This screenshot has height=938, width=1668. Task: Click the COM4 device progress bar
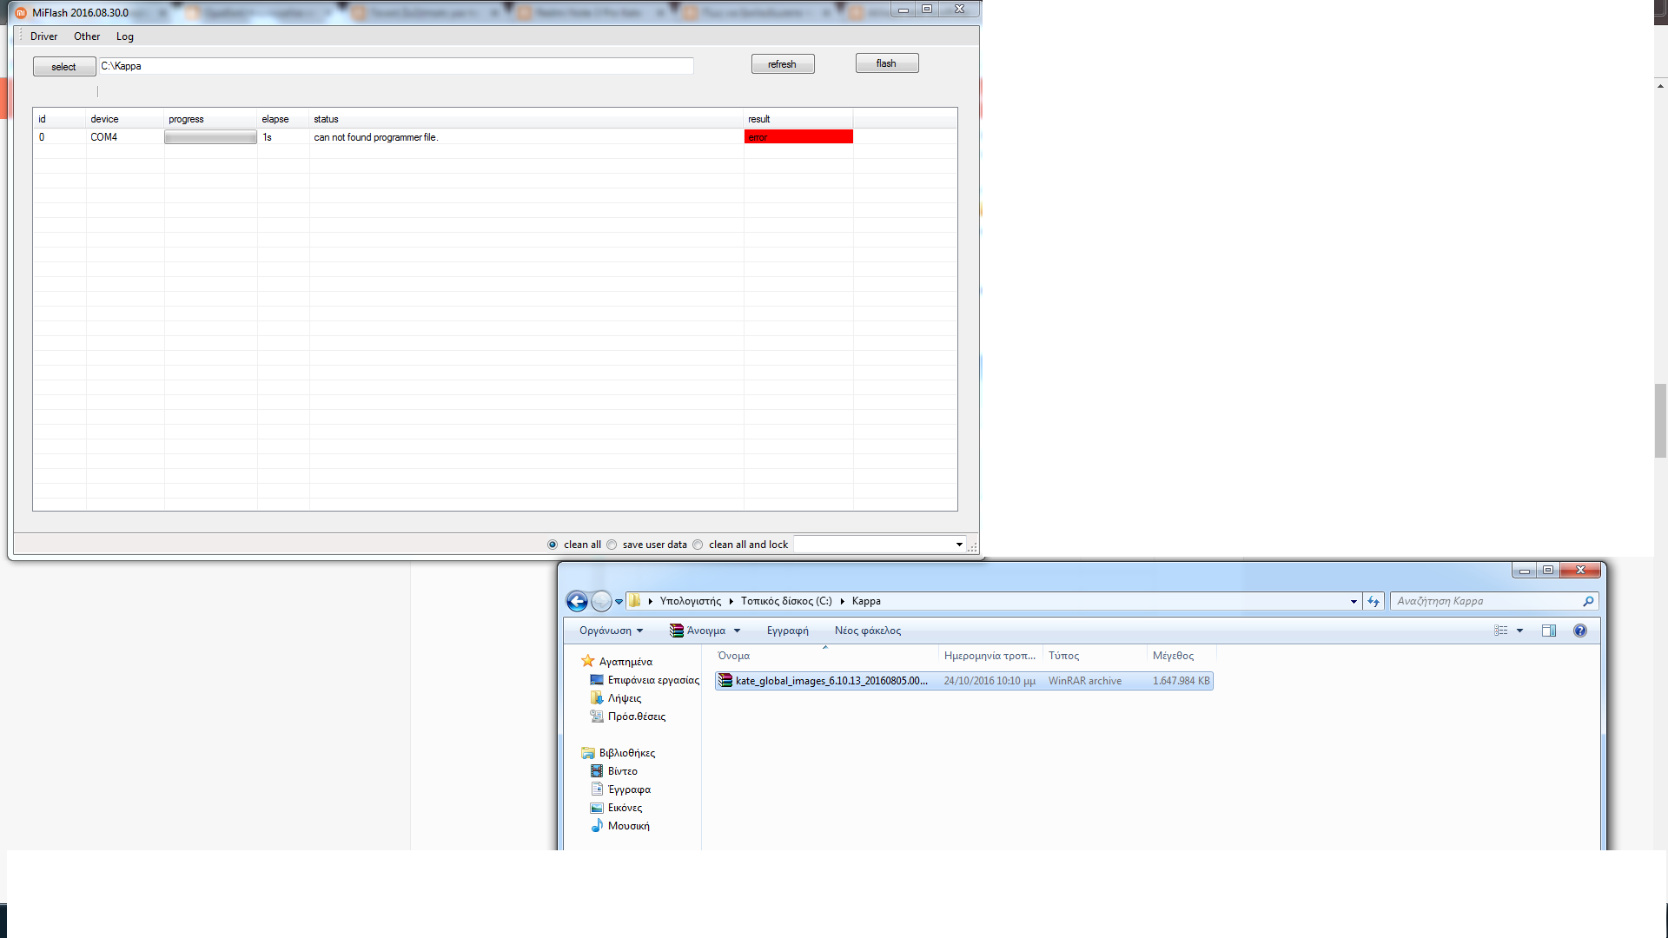210,137
